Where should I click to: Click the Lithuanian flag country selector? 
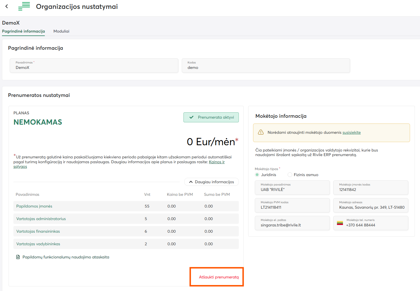pos(340,223)
